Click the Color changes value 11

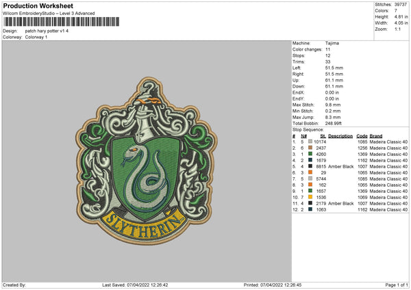point(327,49)
